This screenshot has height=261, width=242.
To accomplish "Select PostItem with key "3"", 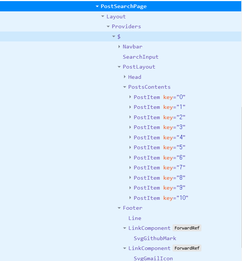I will [159, 127].
